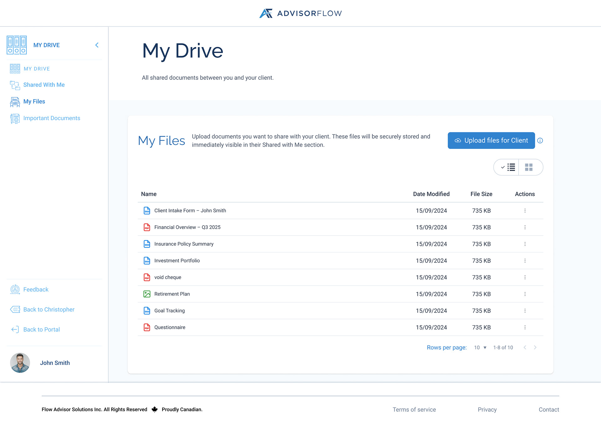Viewport: 601px width, 427px height.
Task: Click the info icon beside Upload button
Action: click(540, 141)
